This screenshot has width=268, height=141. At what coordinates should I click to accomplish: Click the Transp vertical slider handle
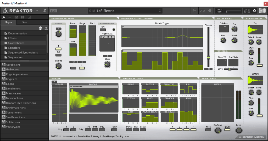point(208,57)
